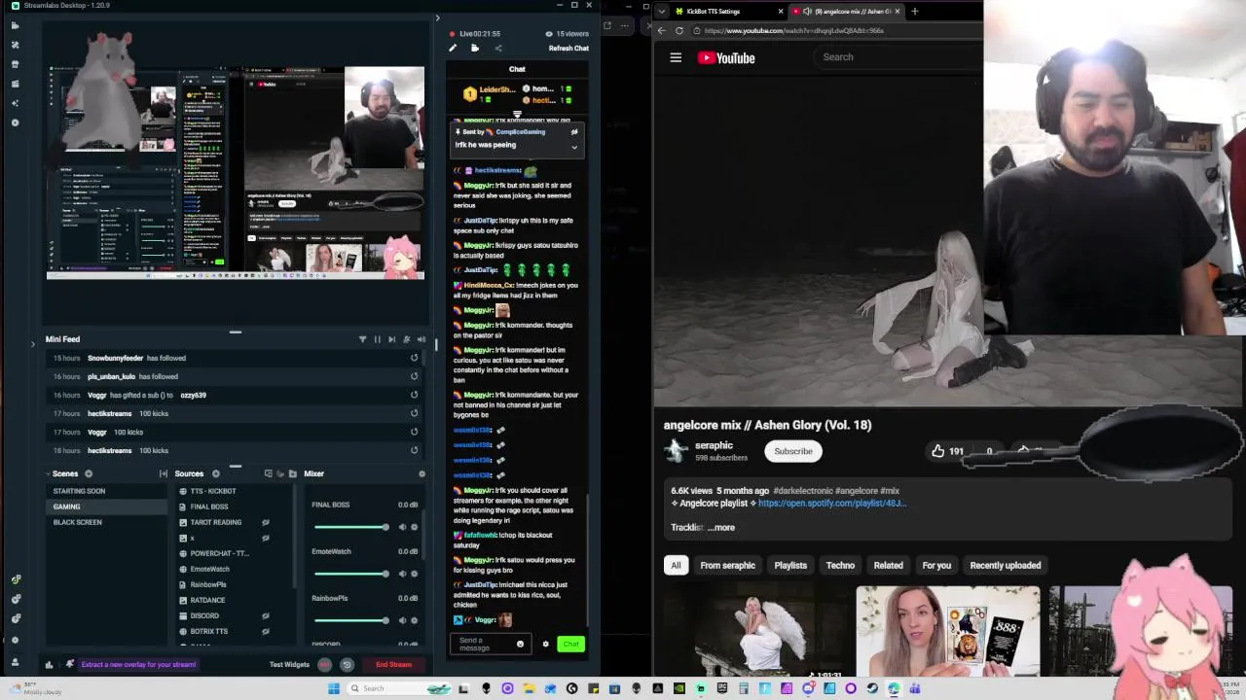Image resolution: width=1246 pixels, height=700 pixels.
Task: Pause the Mini Feed alert queue
Action: coord(378,339)
